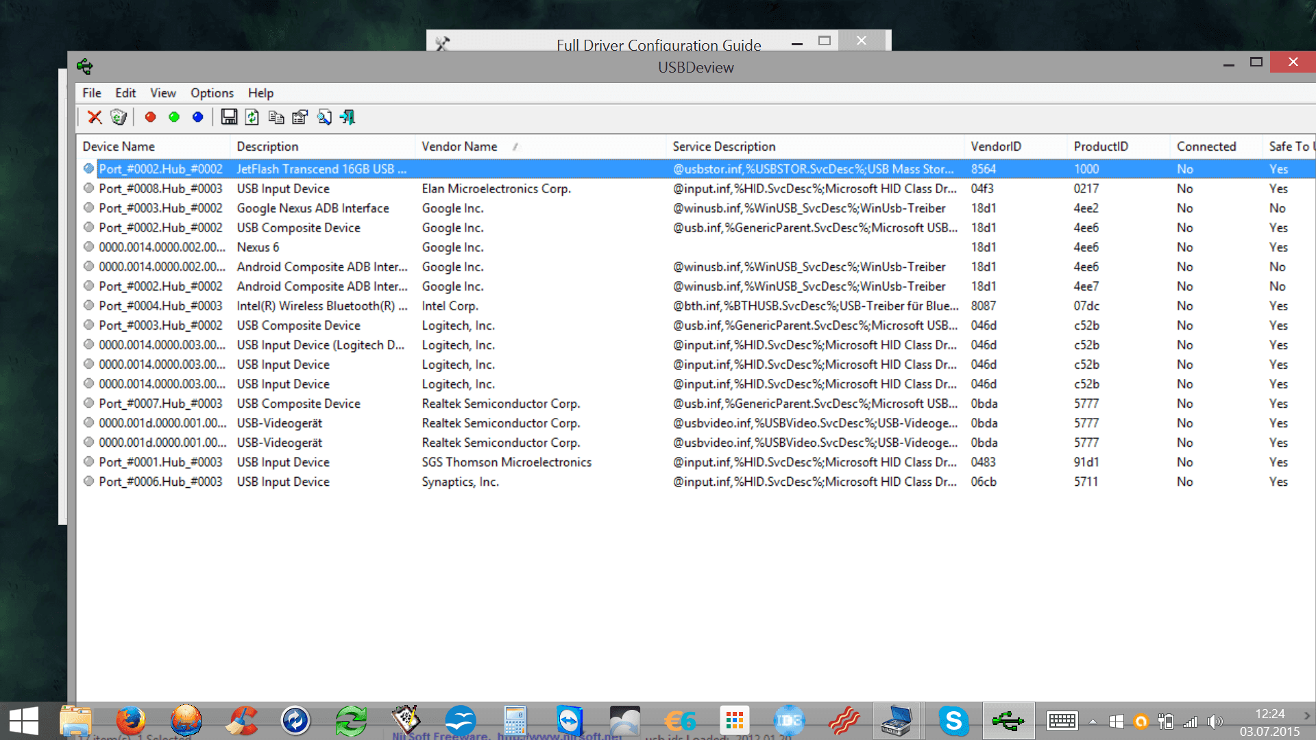
Task: Click the status icon of Google Nexus ADB Interface row
Action: (88, 208)
